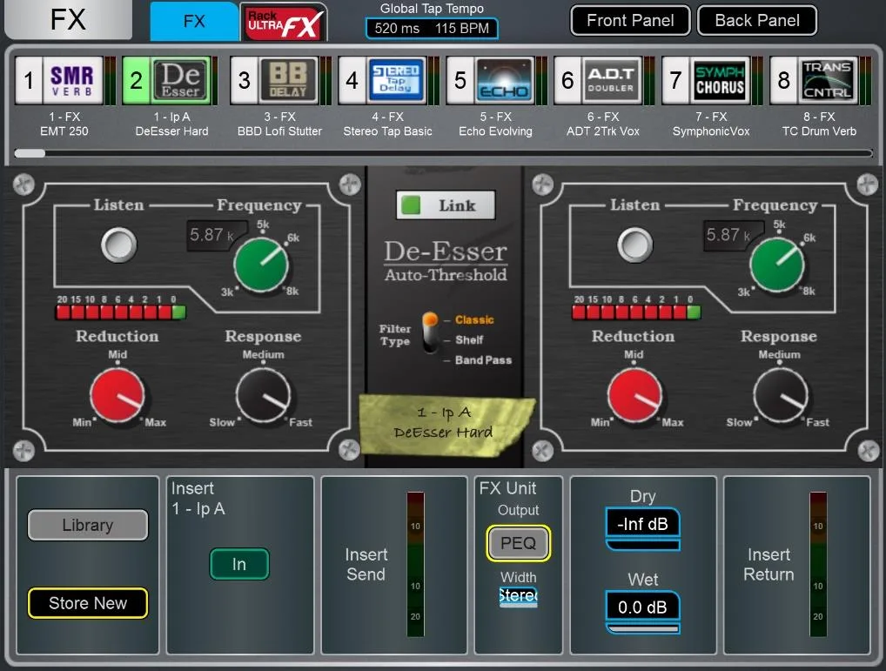Click the 'TC Drum Verb' preset label
This screenshot has width=886, height=671.
coord(819,131)
